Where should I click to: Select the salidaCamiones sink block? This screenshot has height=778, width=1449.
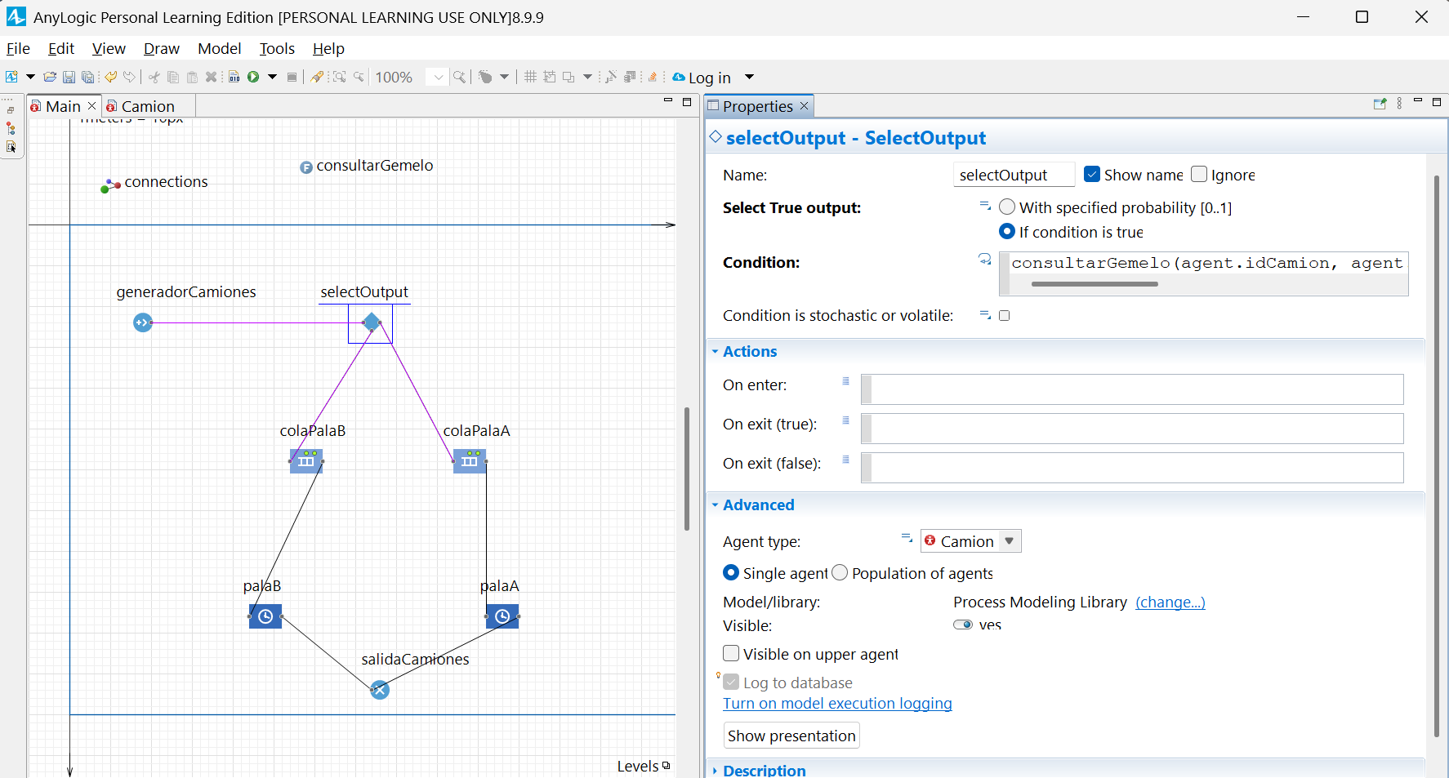[380, 690]
